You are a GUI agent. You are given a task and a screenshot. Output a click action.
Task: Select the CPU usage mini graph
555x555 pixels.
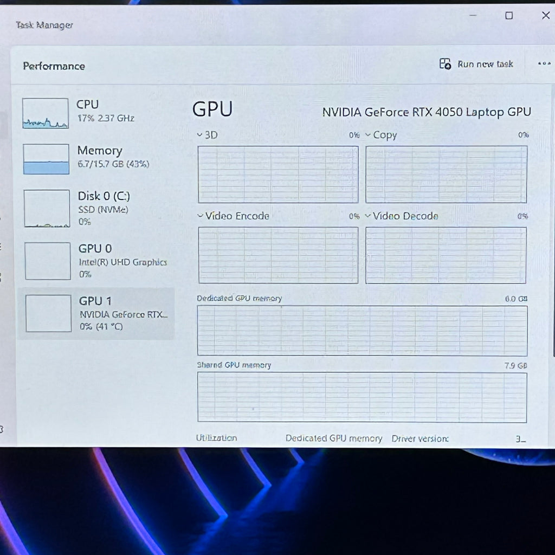pos(46,113)
